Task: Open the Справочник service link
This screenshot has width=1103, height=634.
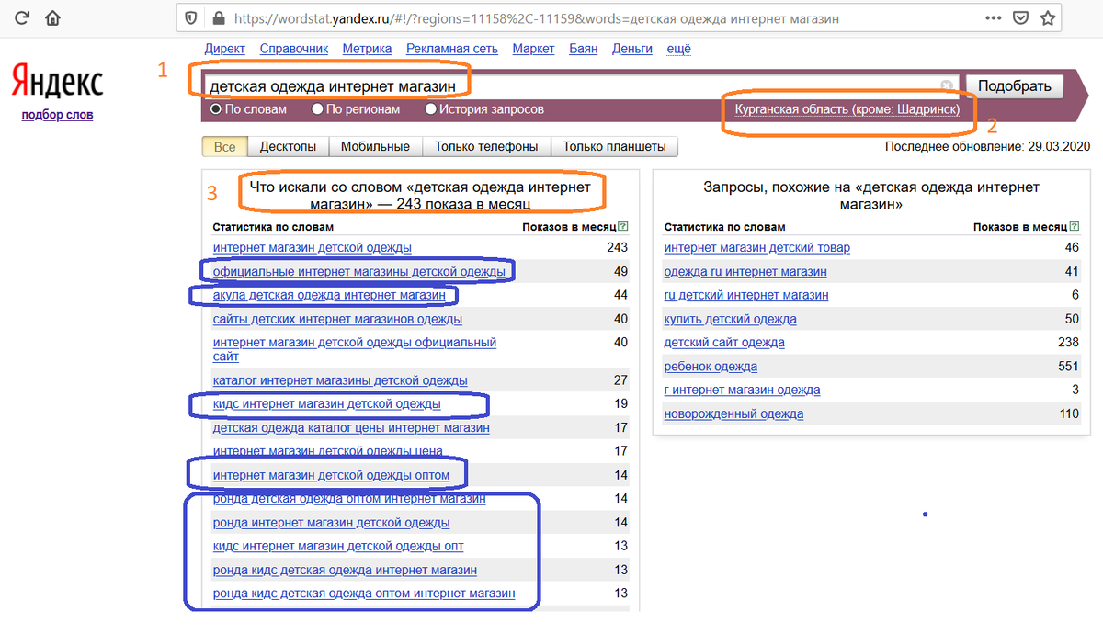Action: point(294,49)
